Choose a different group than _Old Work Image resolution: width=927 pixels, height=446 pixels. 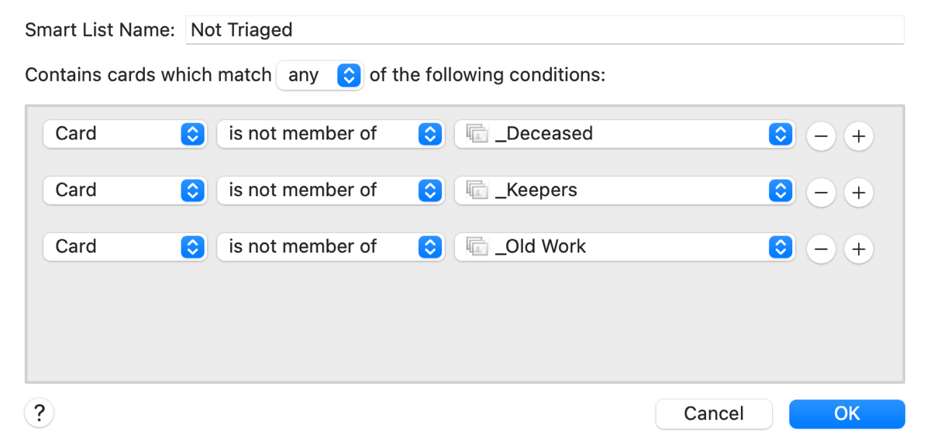tap(625, 247)
